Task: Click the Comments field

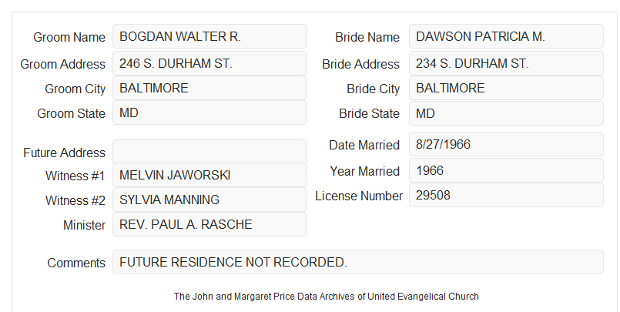Action: [358, 262]
